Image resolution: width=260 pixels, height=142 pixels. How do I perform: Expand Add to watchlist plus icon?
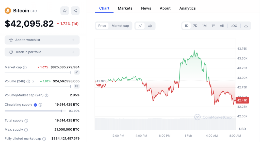coord(73,40)
